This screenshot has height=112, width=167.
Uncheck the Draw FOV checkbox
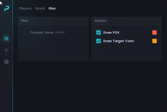click(x=98, y=33)
